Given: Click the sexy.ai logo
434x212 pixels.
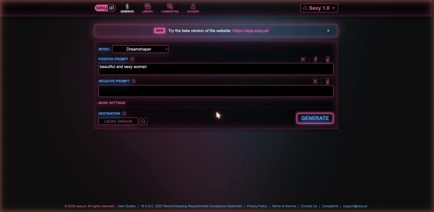Looking at the screenshot, I should 105,8.
